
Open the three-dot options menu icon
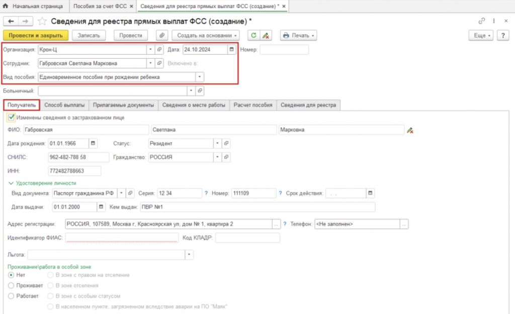(x=494, y=21)
